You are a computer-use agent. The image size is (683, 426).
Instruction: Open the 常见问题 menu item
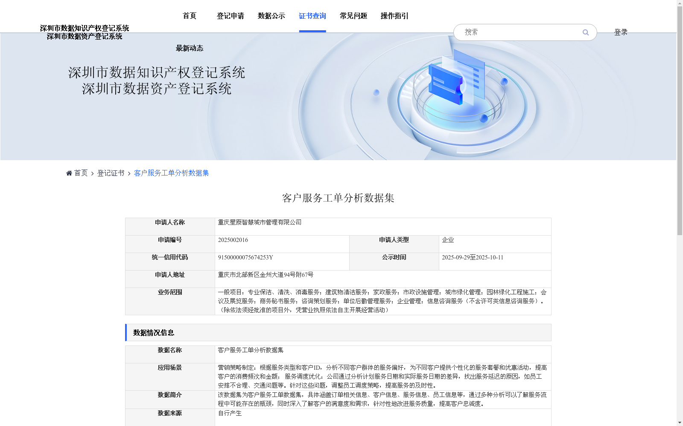353,16
